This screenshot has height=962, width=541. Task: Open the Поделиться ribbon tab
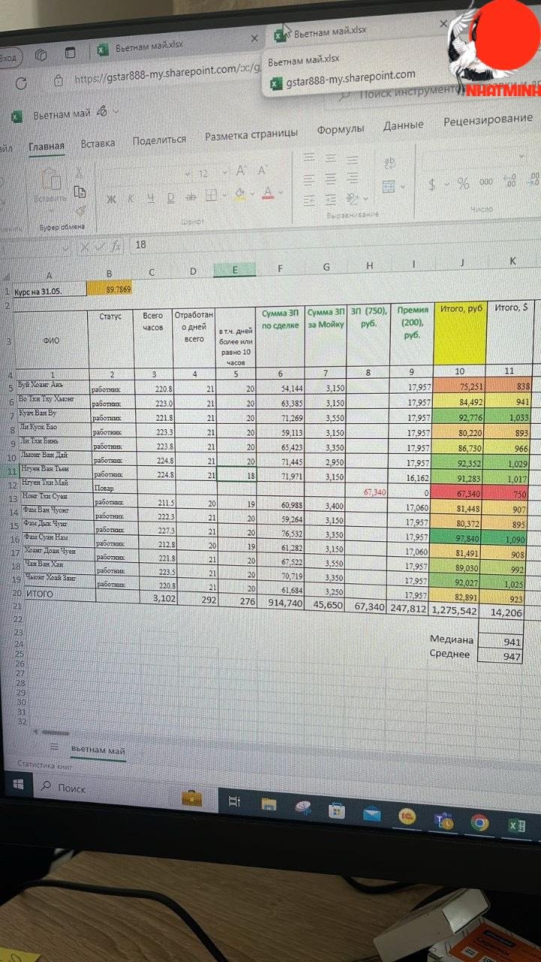[x=159, y=140]
